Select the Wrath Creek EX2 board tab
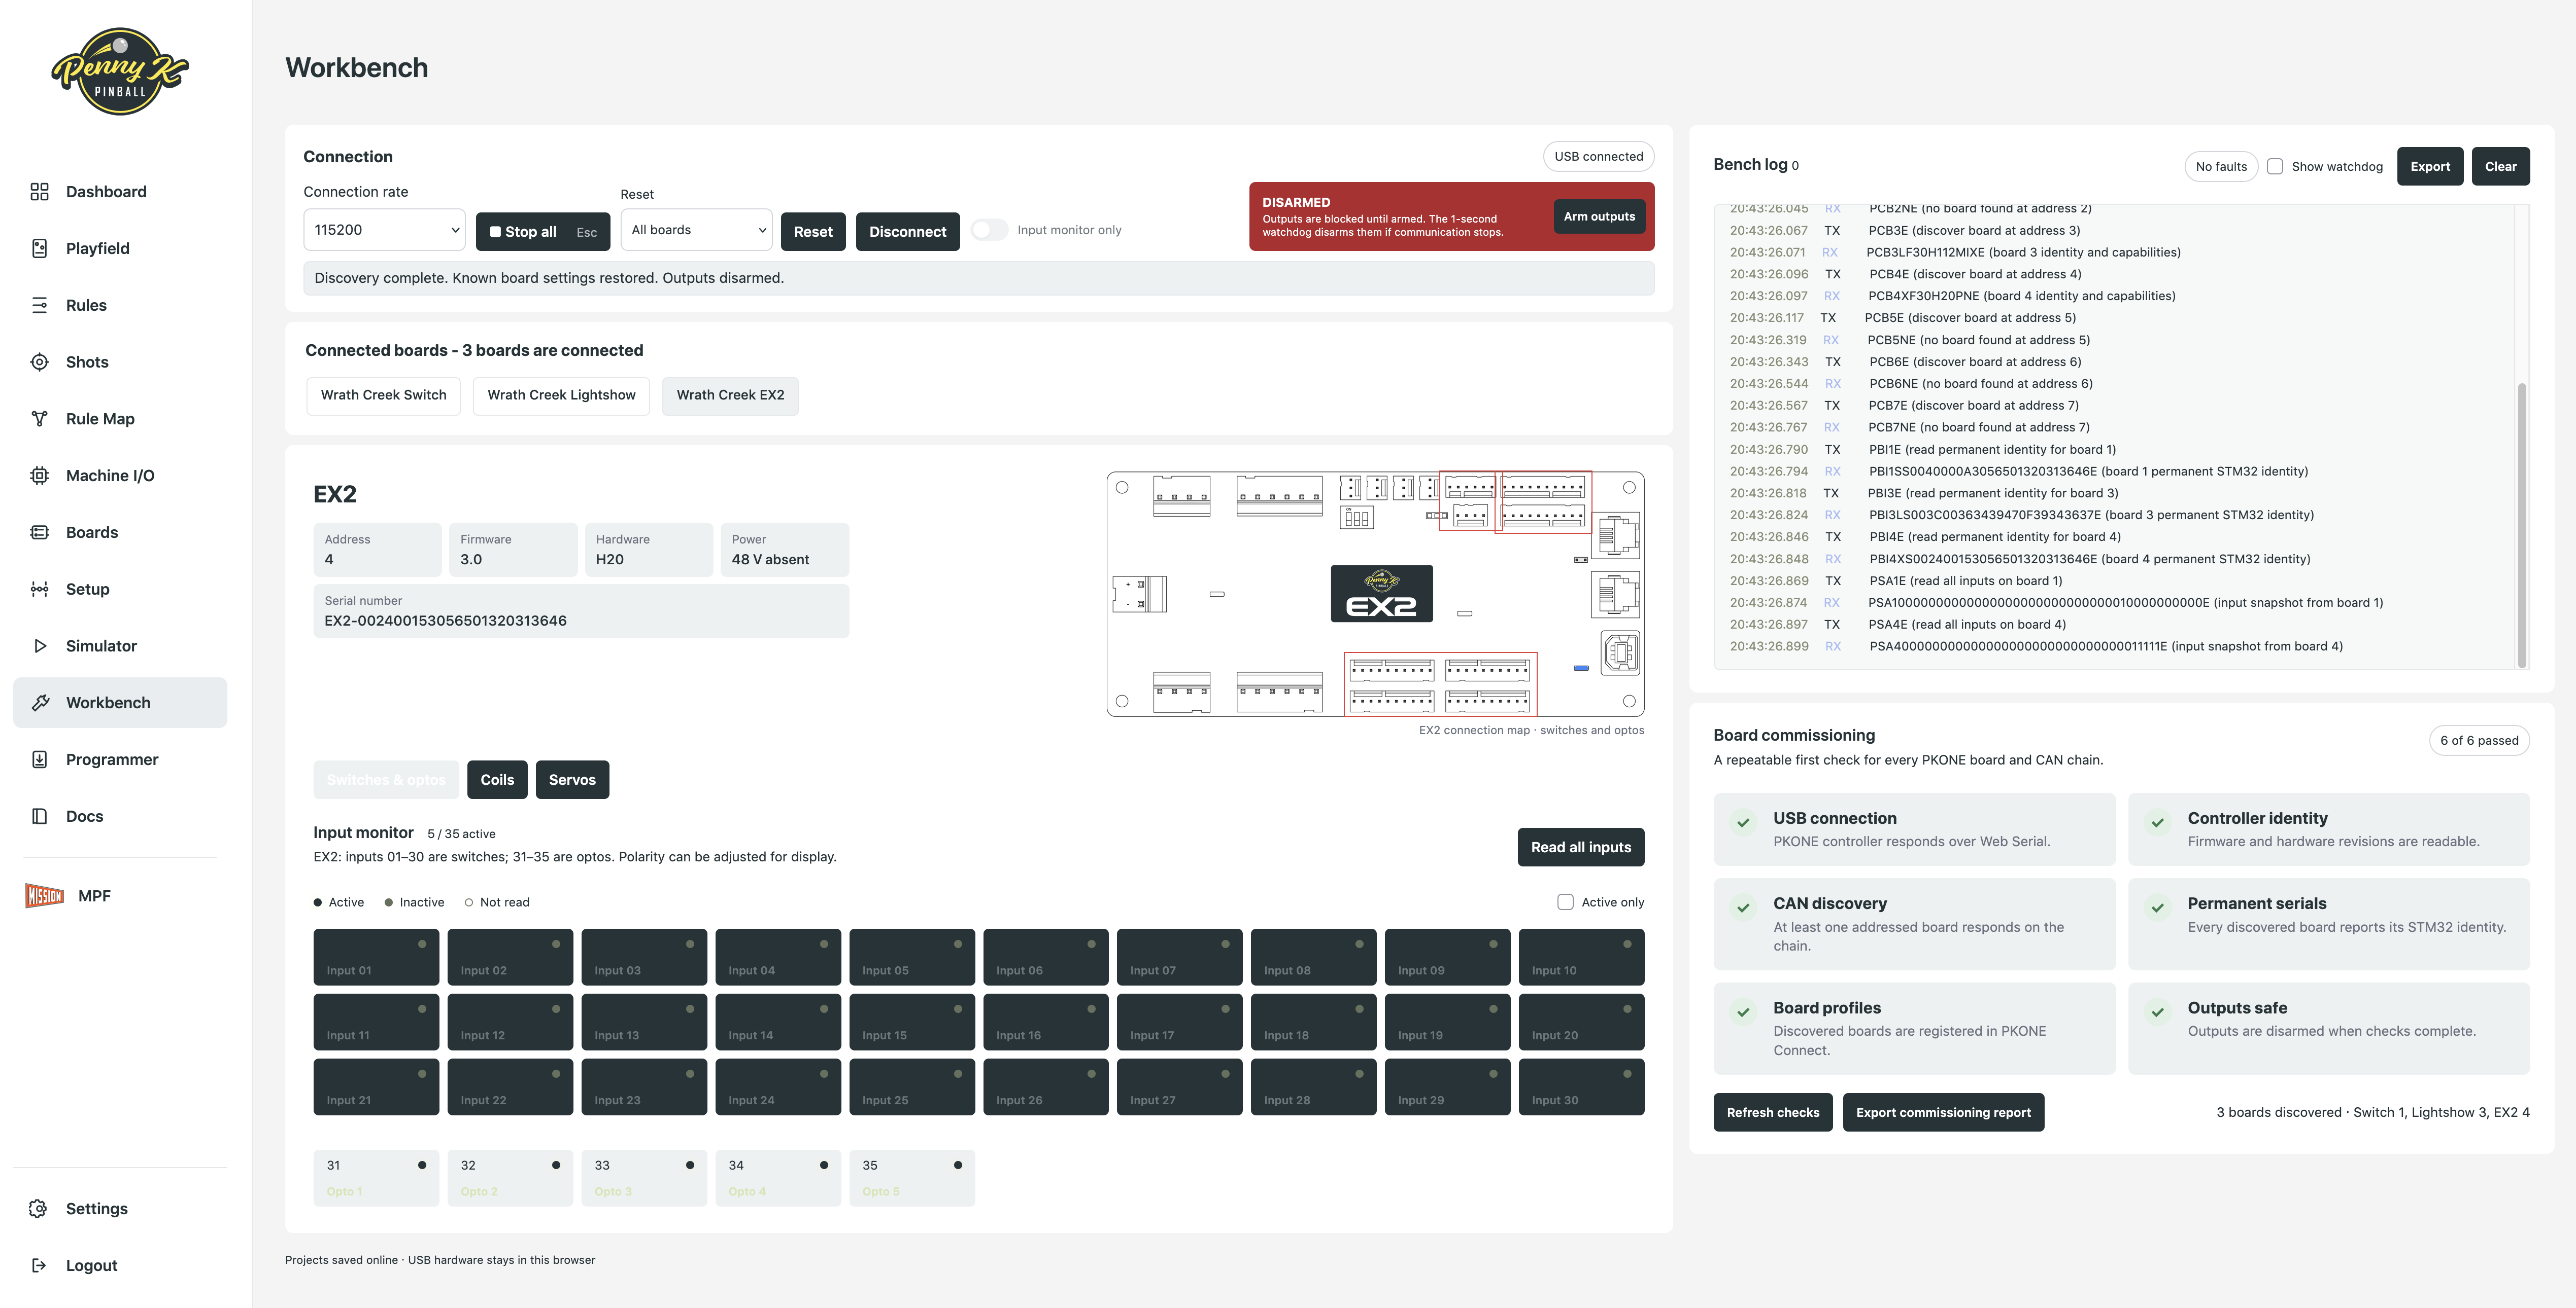 pyautogui.click(x=730, y=396)
